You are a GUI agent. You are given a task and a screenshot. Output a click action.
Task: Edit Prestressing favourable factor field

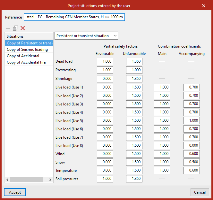[x=105, y=70]
